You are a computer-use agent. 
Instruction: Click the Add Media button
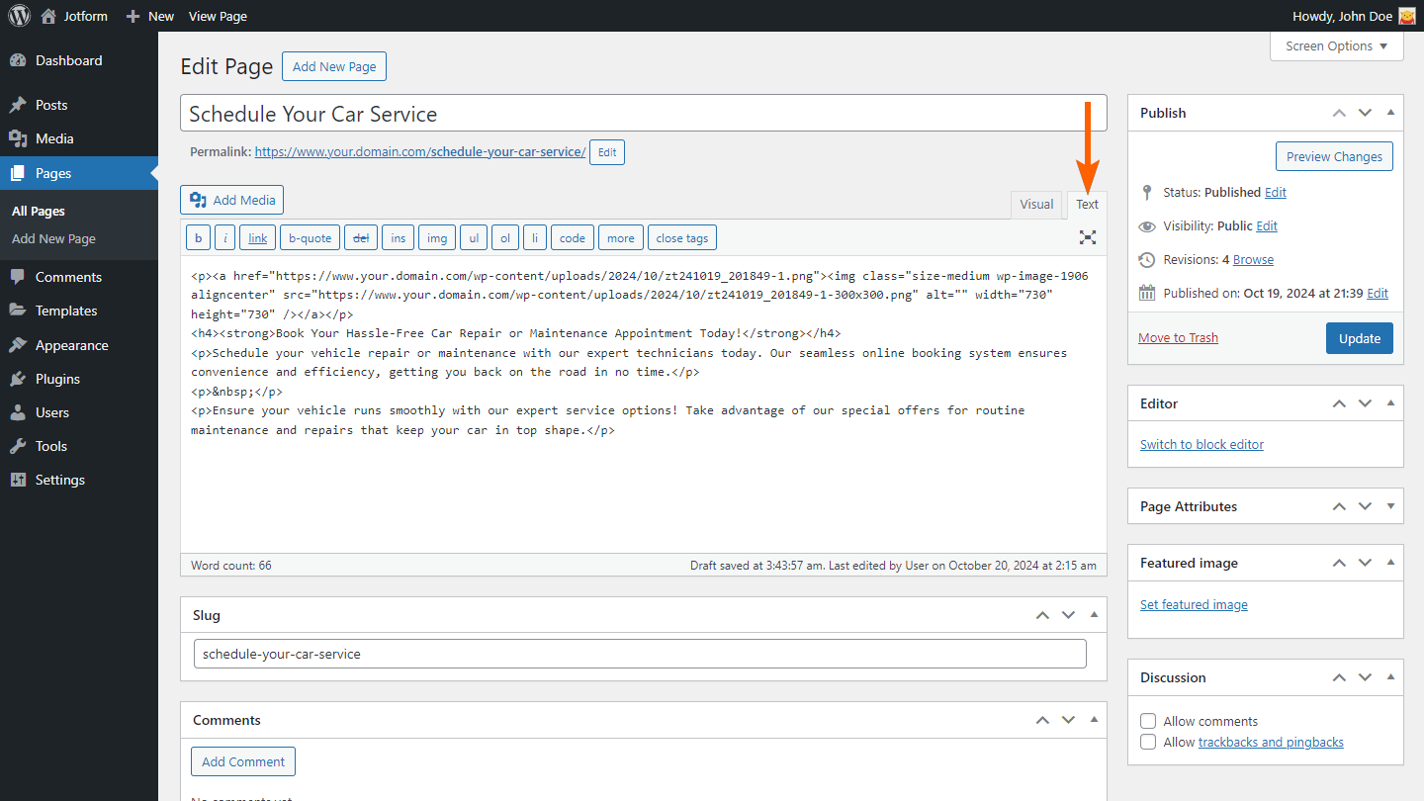232,200
